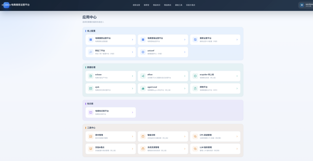Click the presentation icon of 实验&埋点 card
Viewport: 313px width, 161px height.
[91, 149]
